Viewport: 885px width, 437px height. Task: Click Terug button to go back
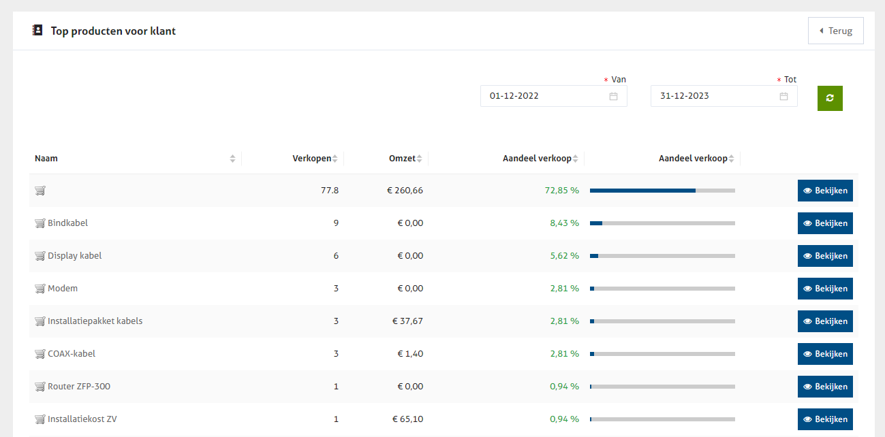[835, 31]
